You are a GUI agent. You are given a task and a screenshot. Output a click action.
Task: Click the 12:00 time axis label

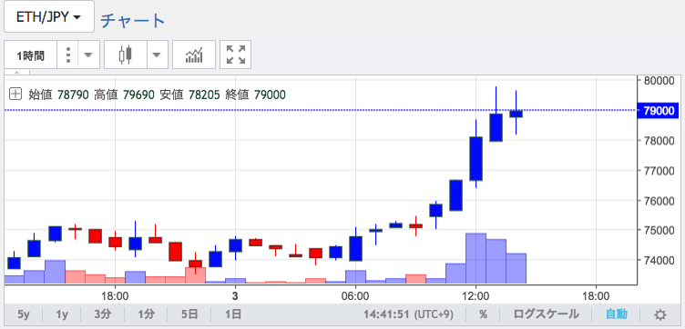pos(475,295)
